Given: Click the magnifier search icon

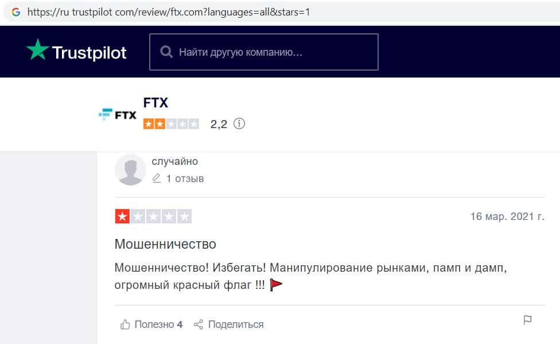Looking at the screenshot, I should 166,52.
